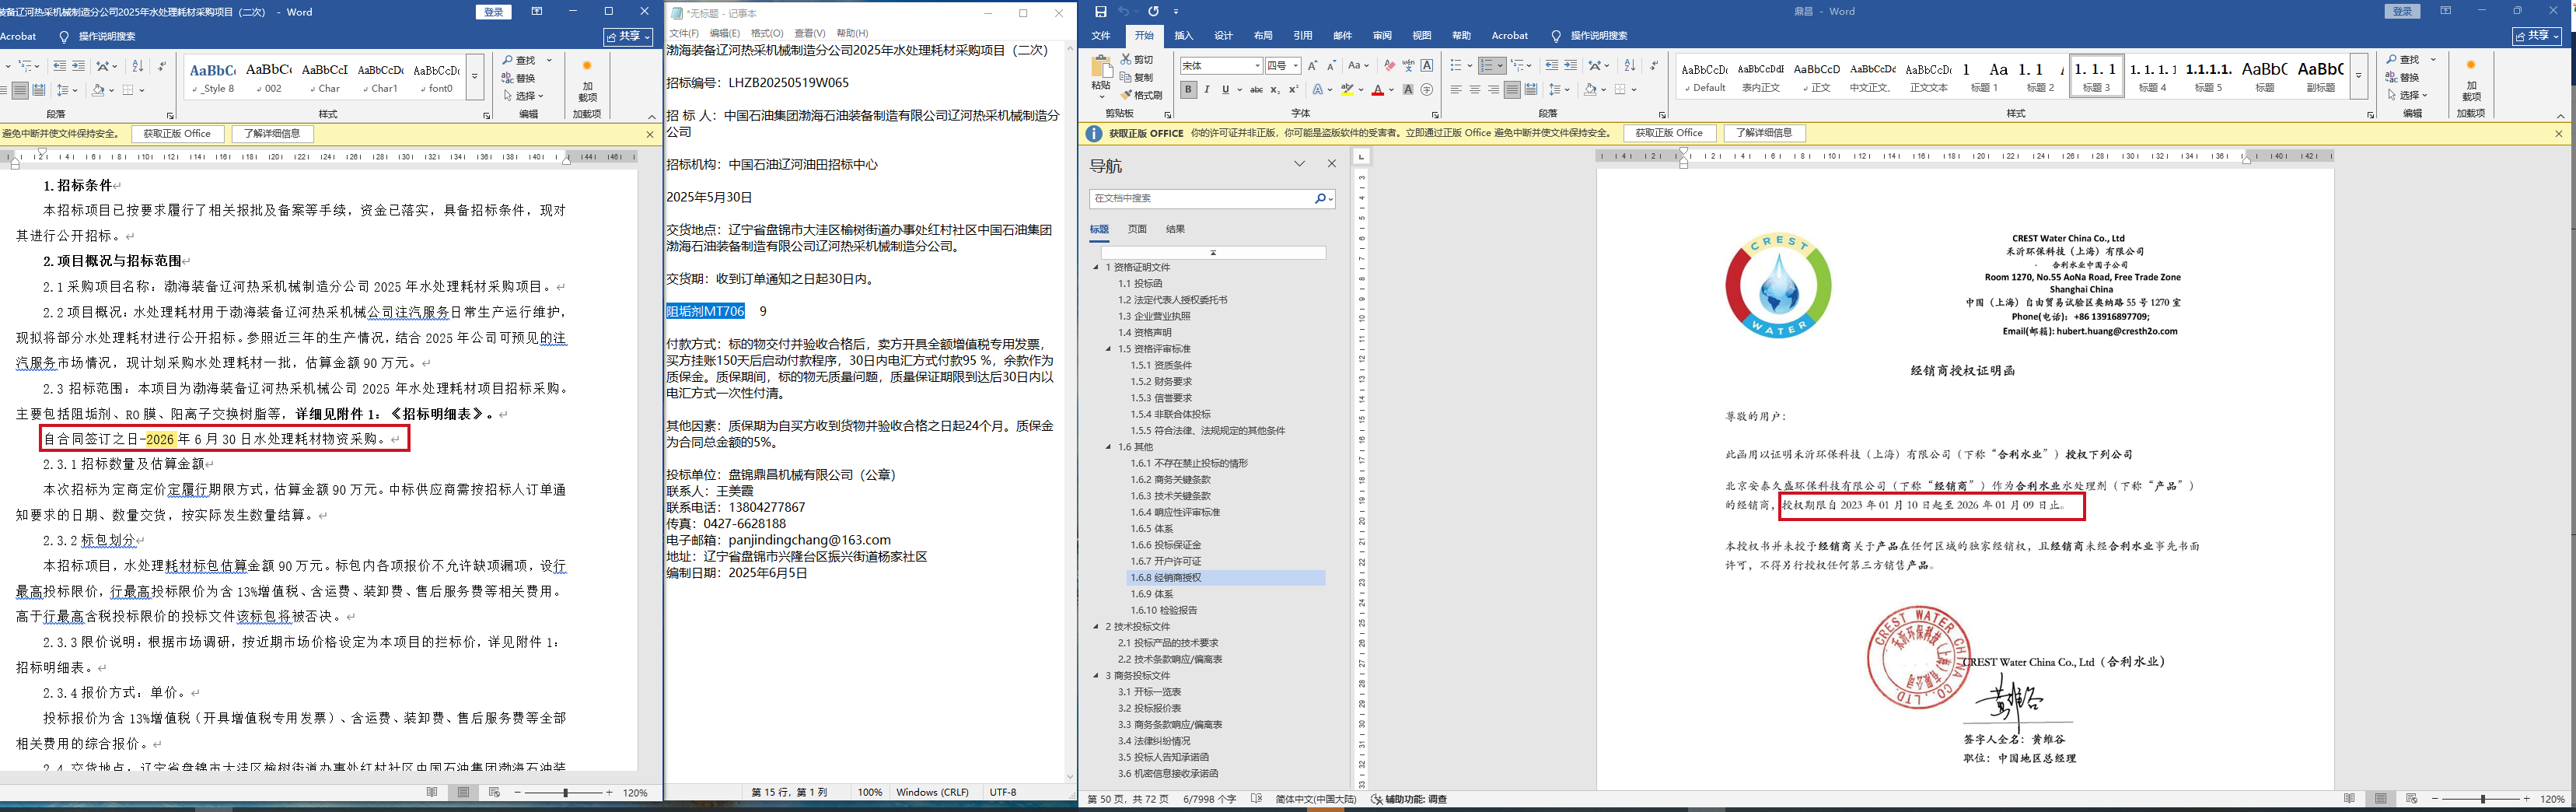Viewport: 2576px width, 812px height.
Task: Save the document in right Word window
Action: [1101, 11]
